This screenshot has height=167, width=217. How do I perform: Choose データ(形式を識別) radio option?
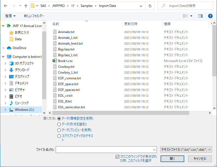(x=59, y=124)
